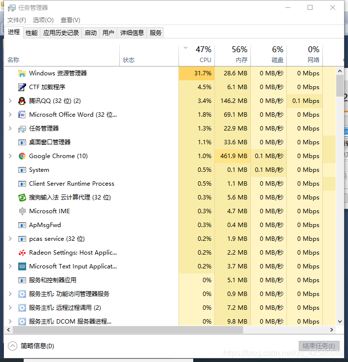Click the Microsoft Office Word icon
The width and height of the screenshot is (348, 362).
click(x=22, y=115)
